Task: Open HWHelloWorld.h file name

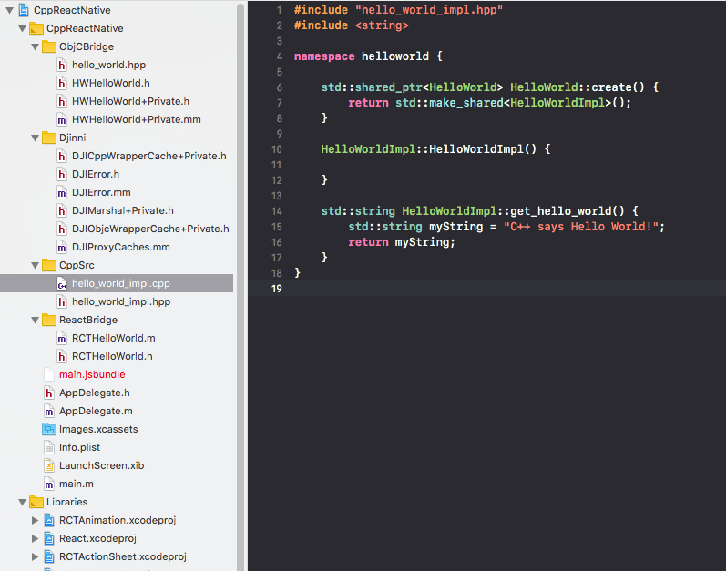Action: [110, 83]
